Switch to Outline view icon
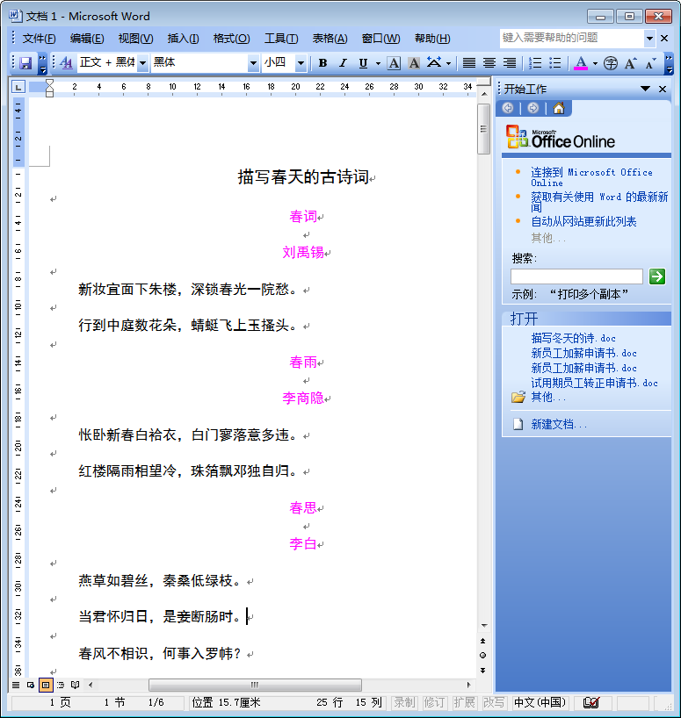This screenshot has height=718, width=681. (x=61, y=685)
